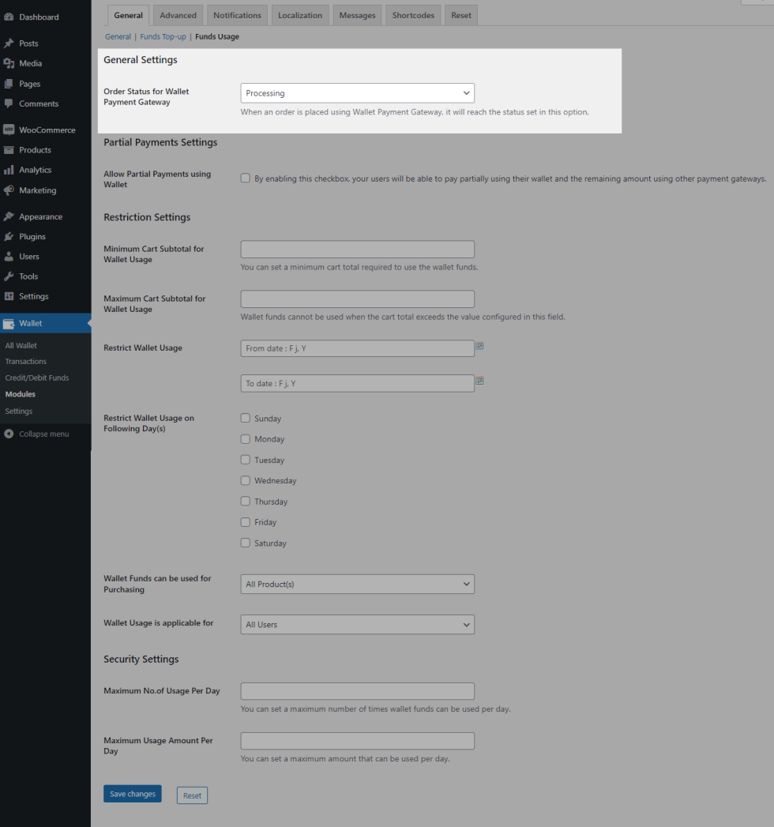This screenshot has width=774, height=827.
Task: Open Transactions submenu item
Action: click(26, 361)
